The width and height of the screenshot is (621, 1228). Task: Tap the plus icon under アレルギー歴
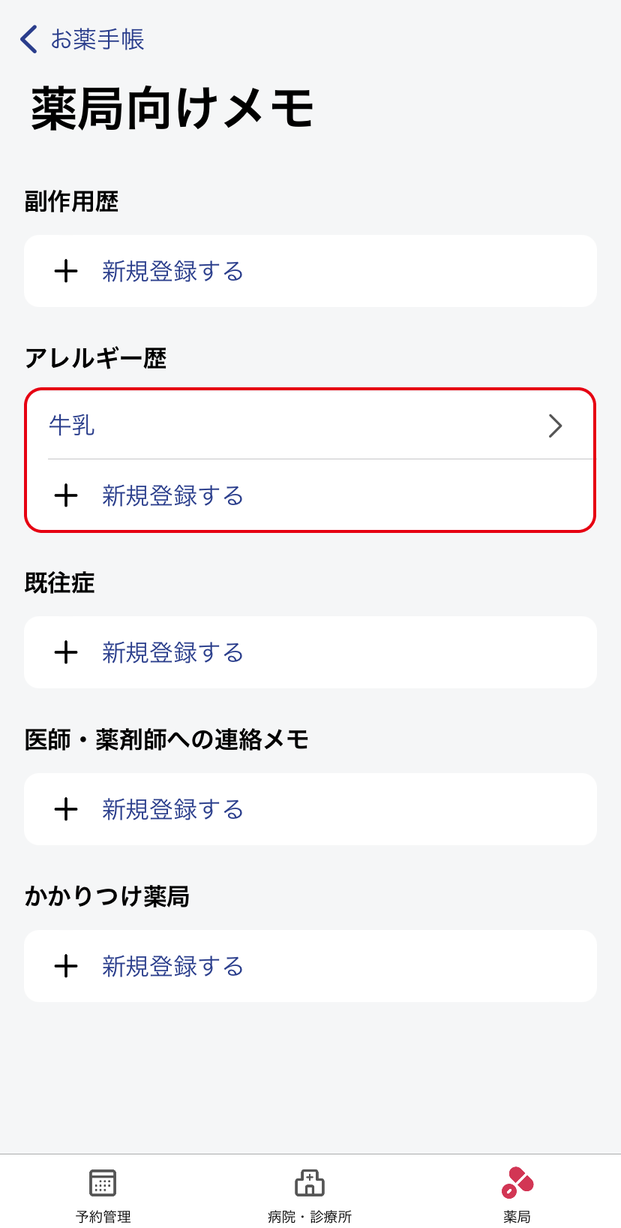point(66,495)
